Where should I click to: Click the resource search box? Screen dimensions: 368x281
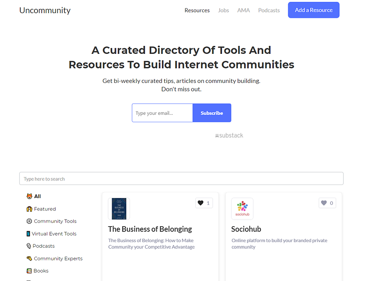click(181, 178)
